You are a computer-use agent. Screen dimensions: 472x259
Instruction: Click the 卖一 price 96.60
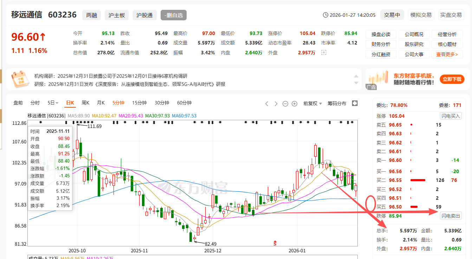395,160
